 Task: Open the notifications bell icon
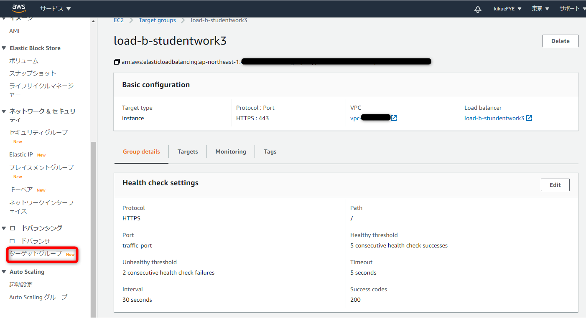[478, 9]
